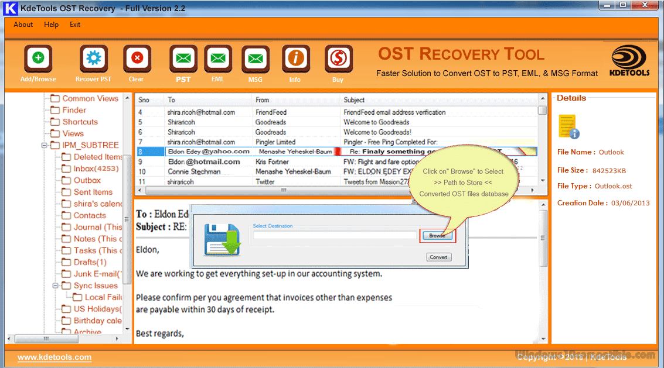This screenshot has width=664, height=368.
Task: Select the Twitter email row 11
Action: pos(336,182)
